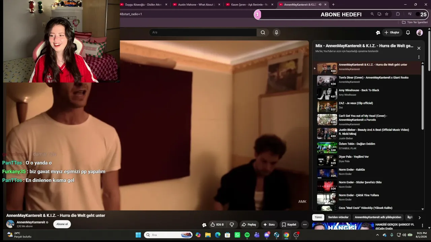
Task: Open a new browser tab
Action: tap(333, 4)
